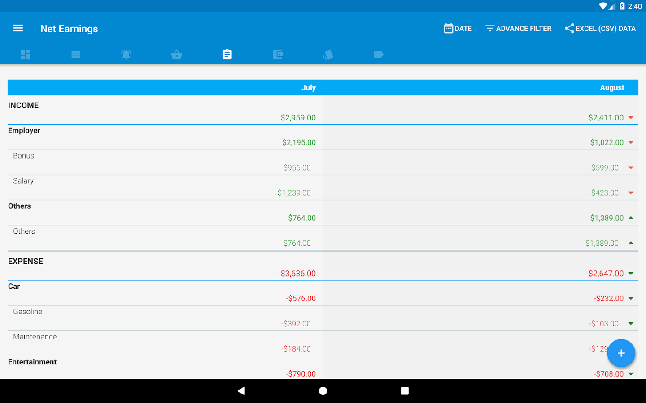Click August Entertainment amount -$708.00
This screenshot has height=403, width=646.
[609, 373]
